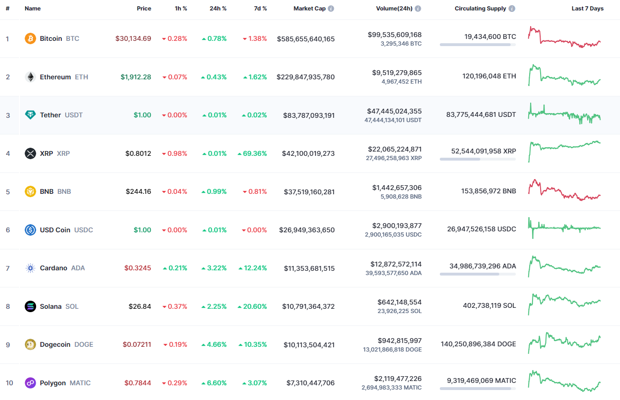Screen dimensions: 620x400
Task: Click the Tether USDT teal logo
Action: tap(31, 114)
